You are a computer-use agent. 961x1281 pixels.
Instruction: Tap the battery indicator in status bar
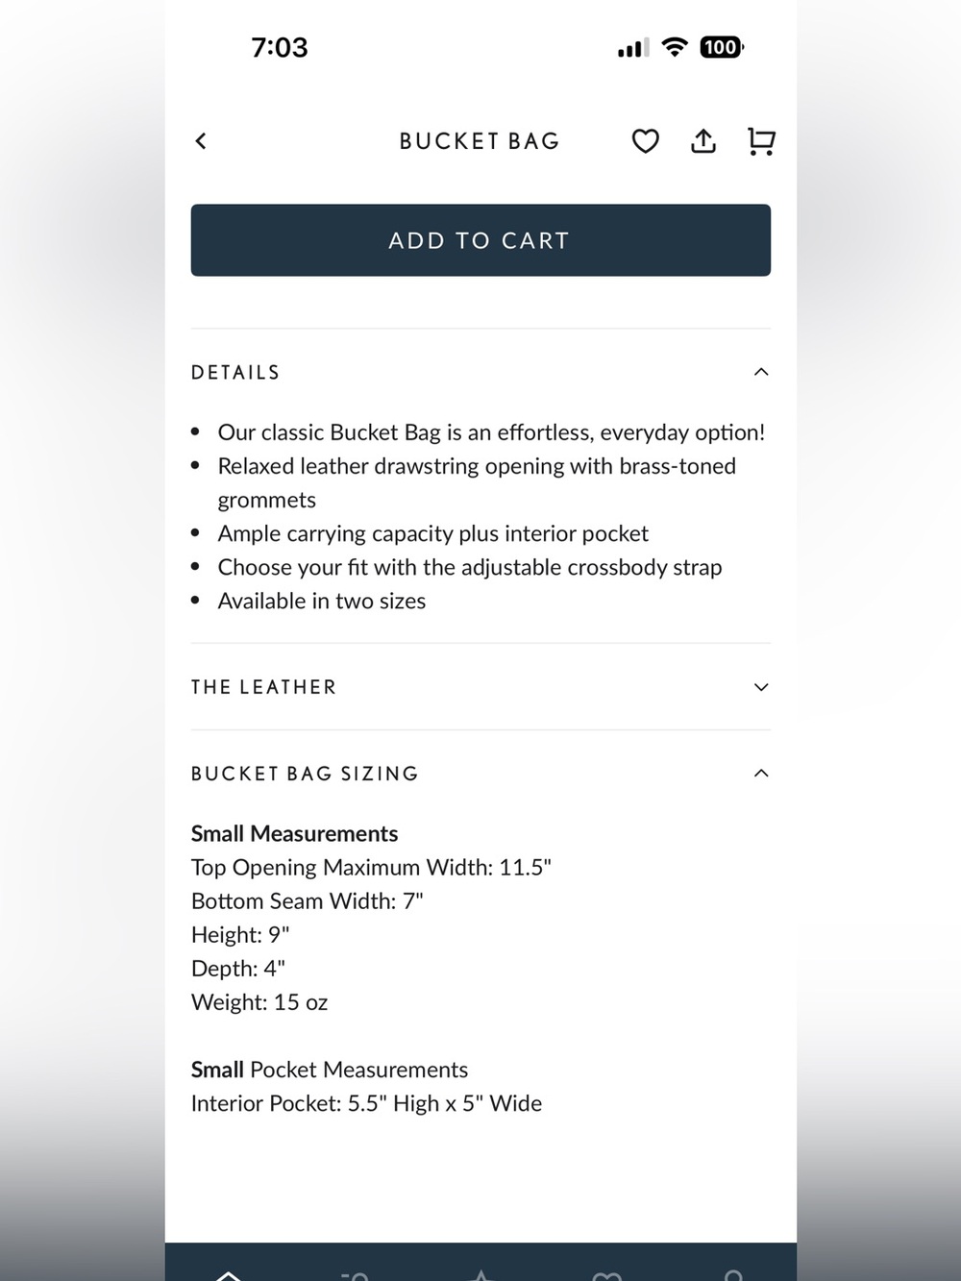tap(722, 47)
